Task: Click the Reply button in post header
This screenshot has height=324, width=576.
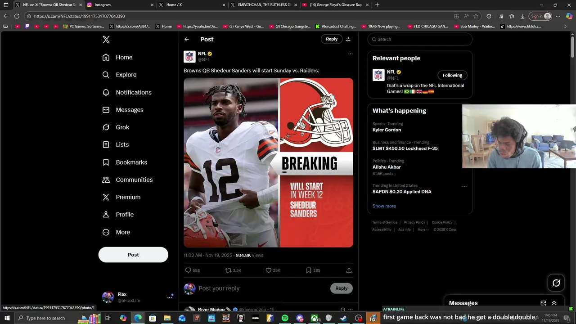Action: (x=332, y=39)
